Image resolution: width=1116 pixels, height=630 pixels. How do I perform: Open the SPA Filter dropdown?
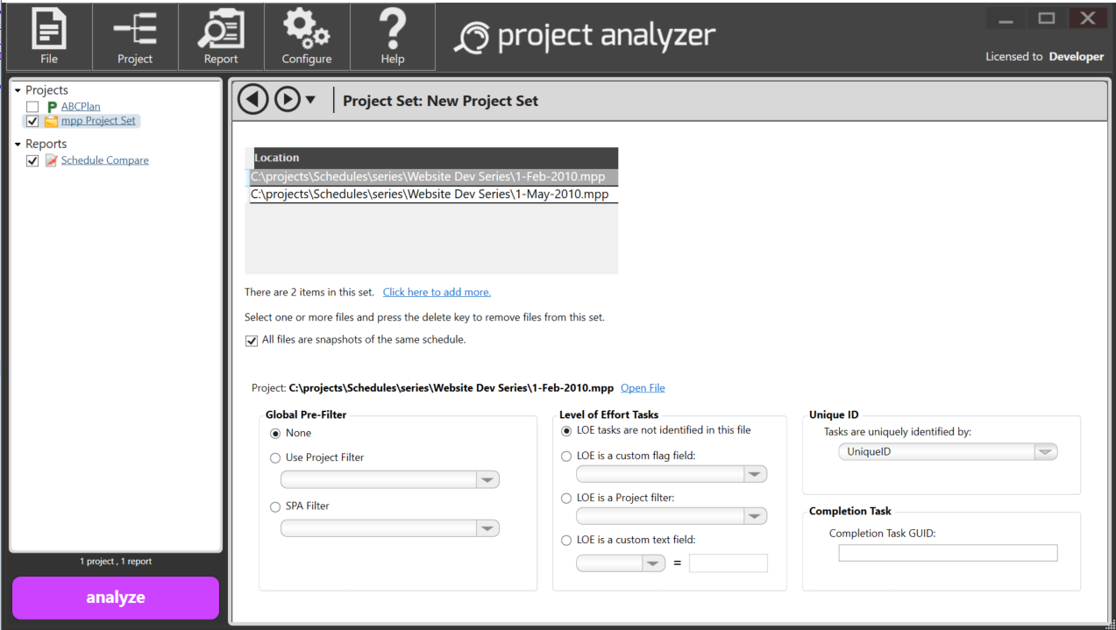pyautogui.click(x=487, y=528)
